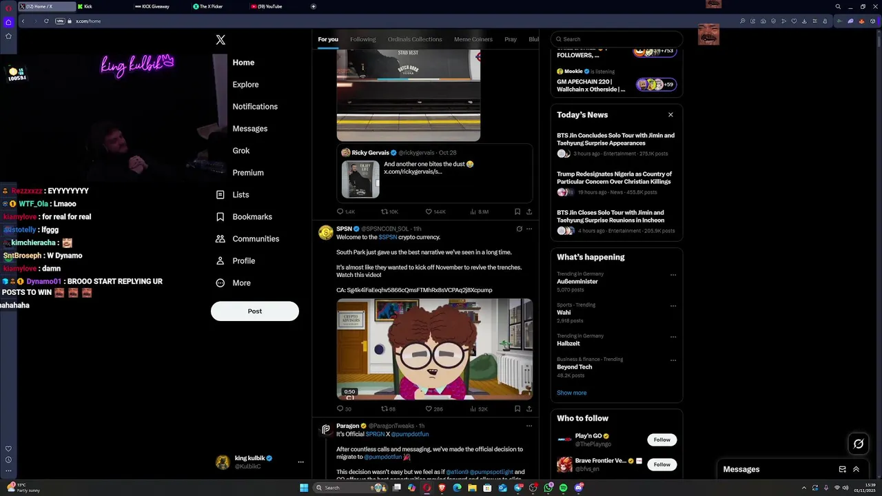Screen dimensions: 882x496
Task: Open Notifications from sidebar
Action: 255,107
